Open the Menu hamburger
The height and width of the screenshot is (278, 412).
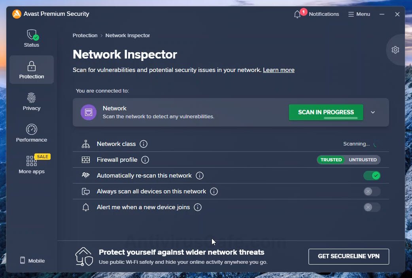pyautogui.click(x=359, y=14)
